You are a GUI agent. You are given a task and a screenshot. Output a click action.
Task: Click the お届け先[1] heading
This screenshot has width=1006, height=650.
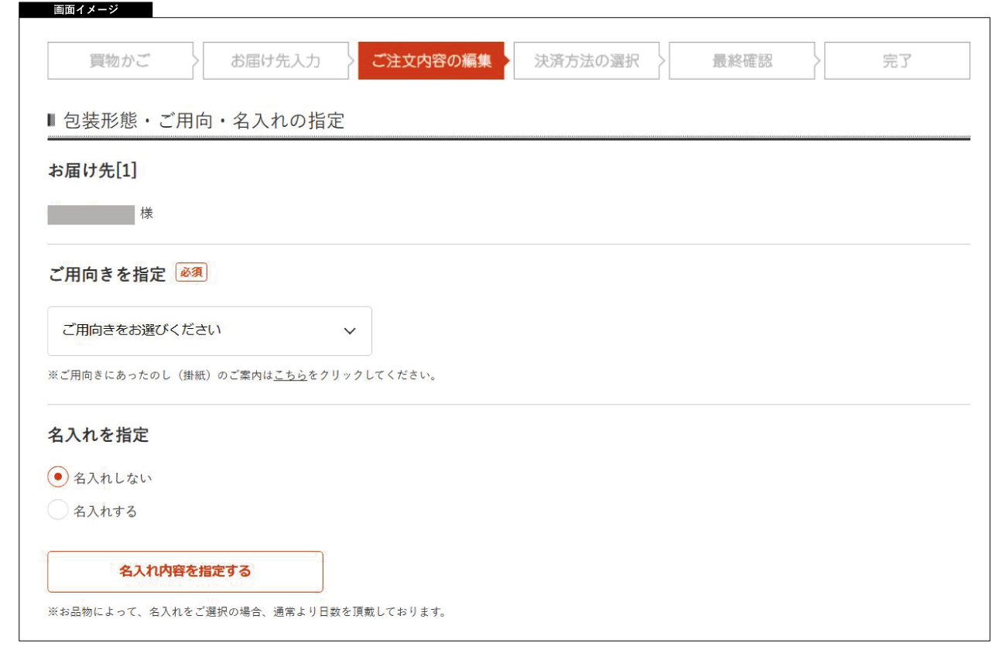pyautogui.click(x=92, y=171)
